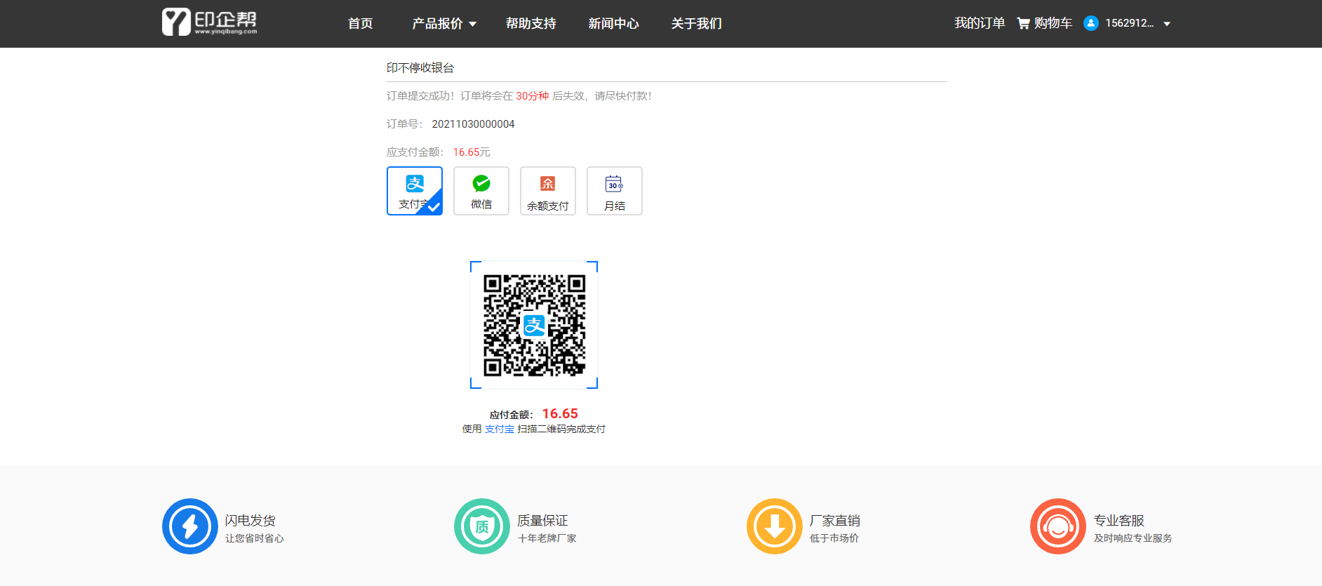The image size is (1322, 586).
Task: Click the 专业客服 headset icon
Action: click(1057, 526)
